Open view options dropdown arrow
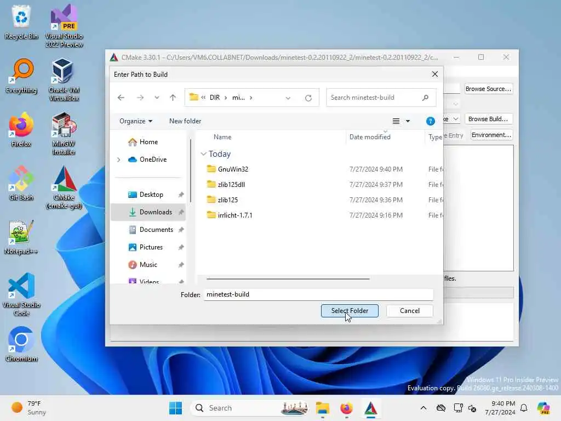 click(408, 121)
